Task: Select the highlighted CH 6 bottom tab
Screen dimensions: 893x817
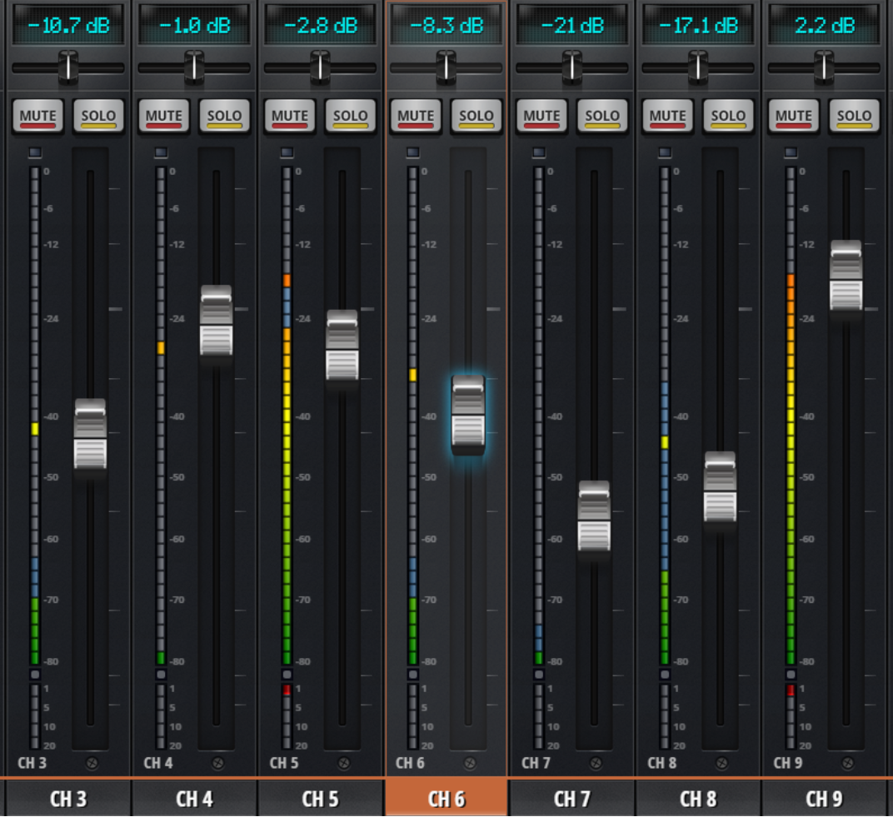Action: 446,798
